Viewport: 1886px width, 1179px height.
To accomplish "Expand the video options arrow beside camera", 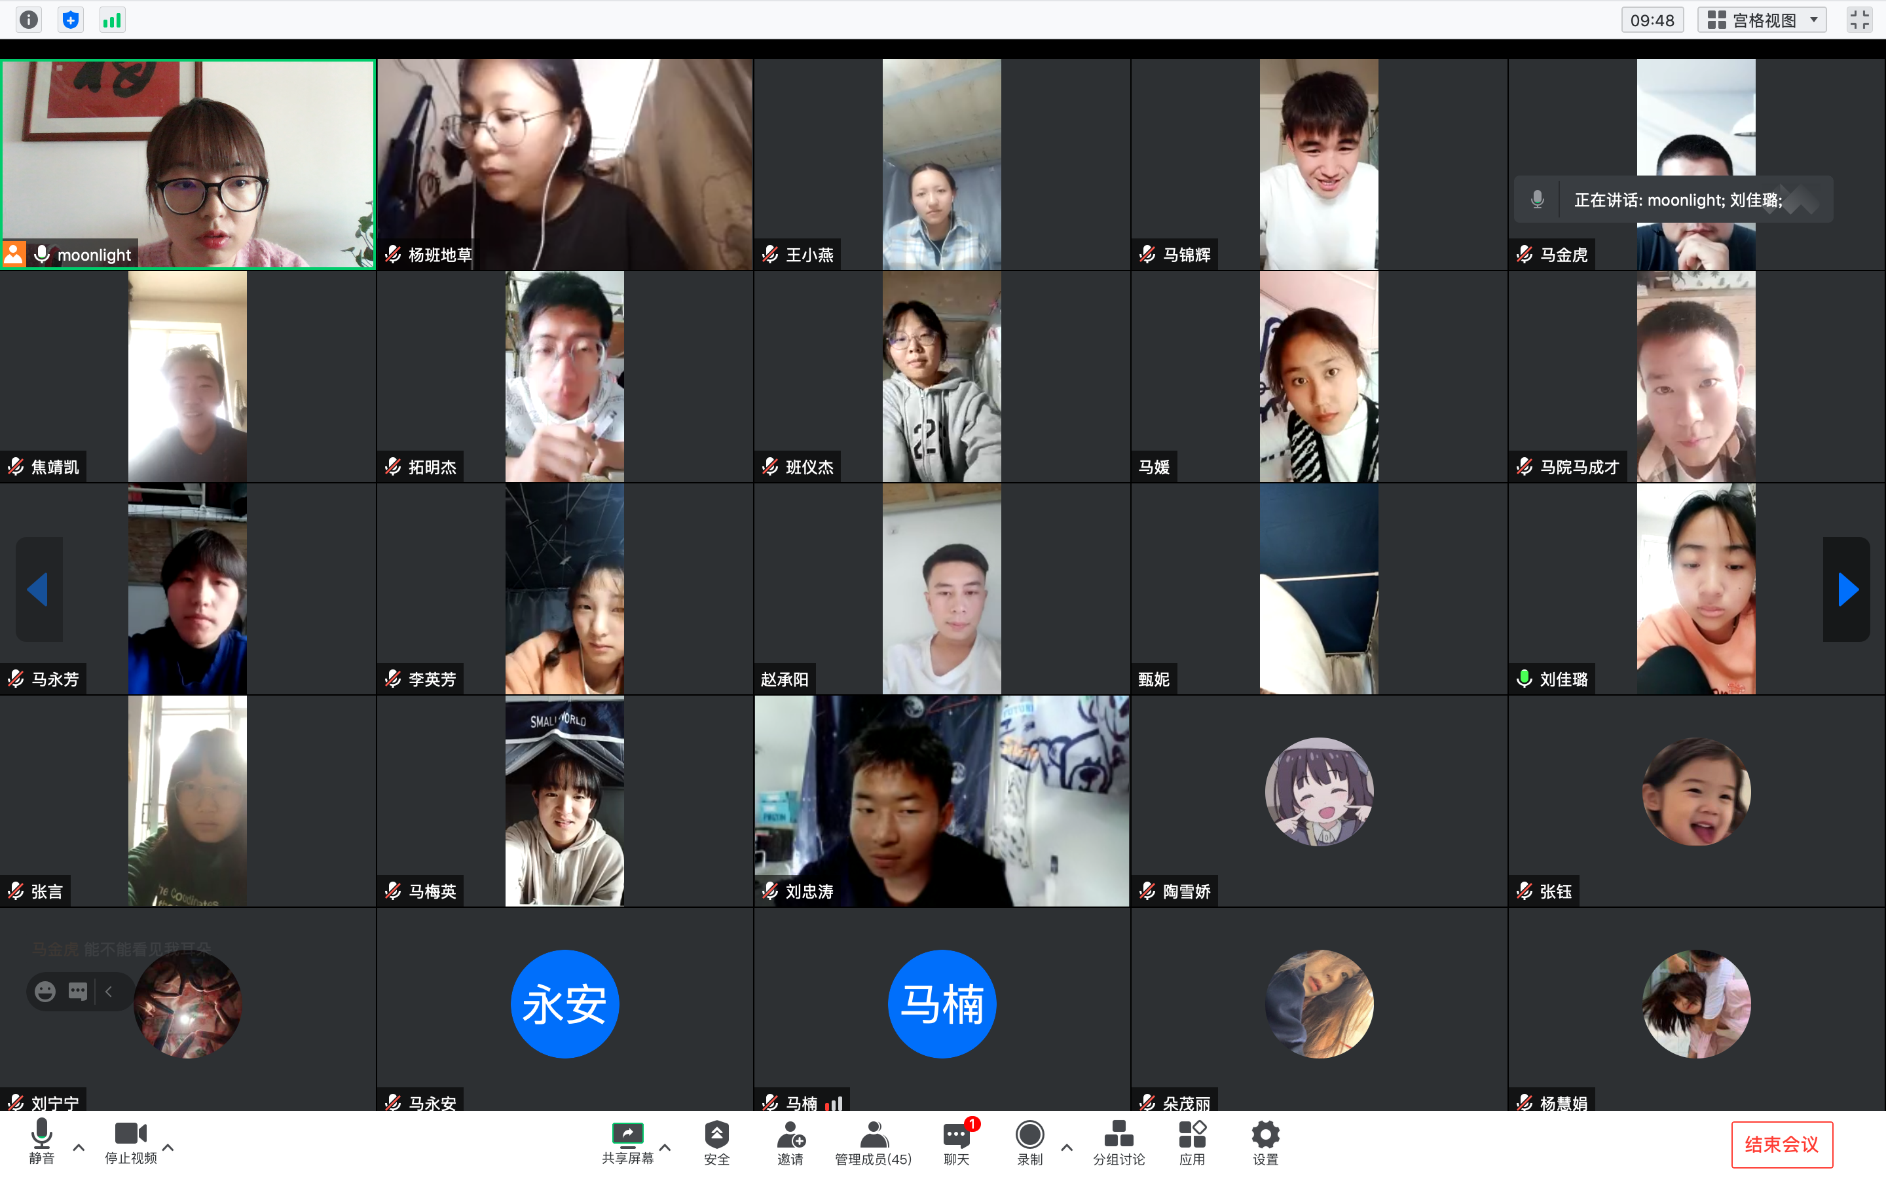I will tap(168, 1147).
